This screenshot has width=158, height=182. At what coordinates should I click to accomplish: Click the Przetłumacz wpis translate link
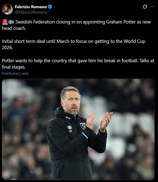tap(15, 74)
